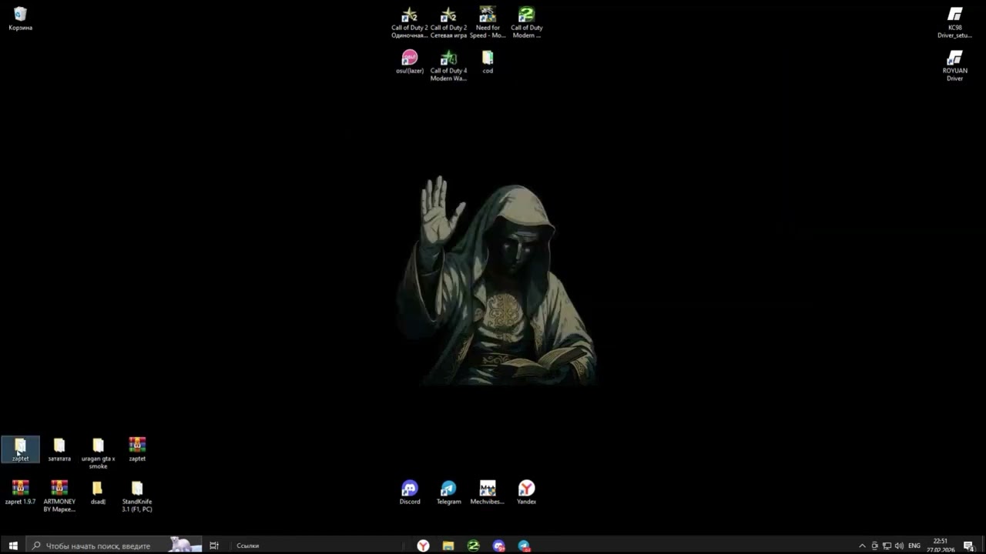This screenshot has width=986, height=554.
Task: Open the Windows Start menu
Action: click(13, 546)
